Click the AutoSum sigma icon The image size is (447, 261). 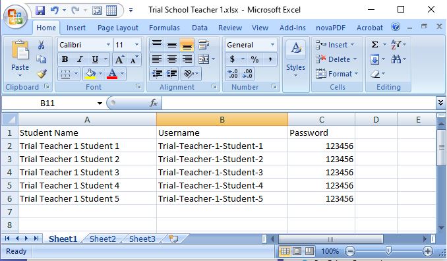pyautogui.click(x=374, y=45)
